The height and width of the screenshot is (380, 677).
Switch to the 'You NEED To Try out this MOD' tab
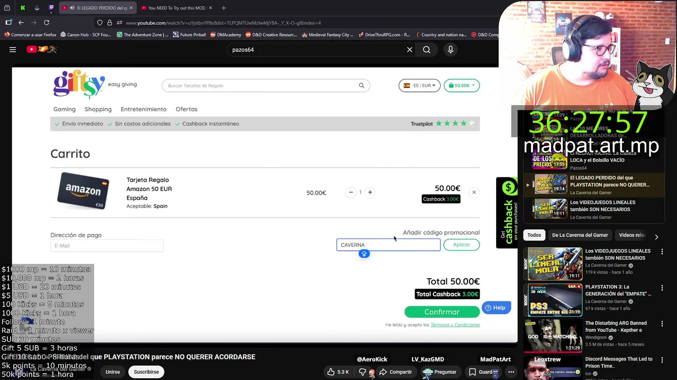(x=176, y=8)
